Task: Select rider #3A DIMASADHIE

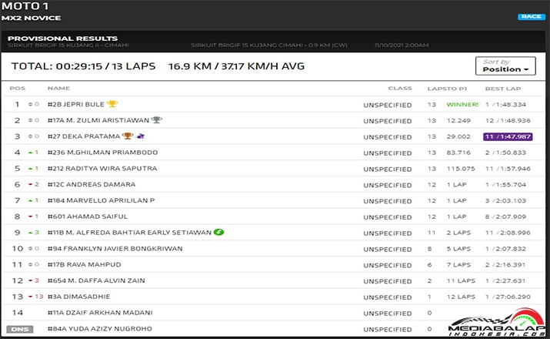Action: (x=78, y=297)
